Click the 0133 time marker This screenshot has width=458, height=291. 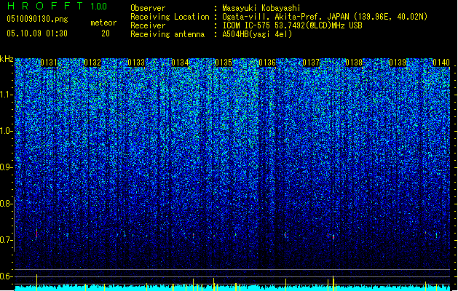[136, 63]
